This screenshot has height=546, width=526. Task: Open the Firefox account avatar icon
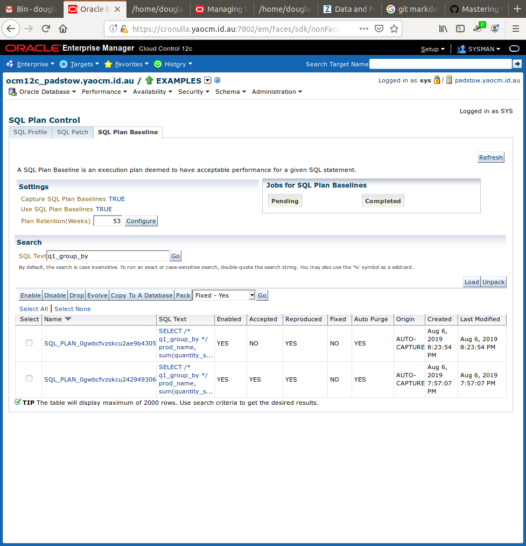click(x=495, y=29)
